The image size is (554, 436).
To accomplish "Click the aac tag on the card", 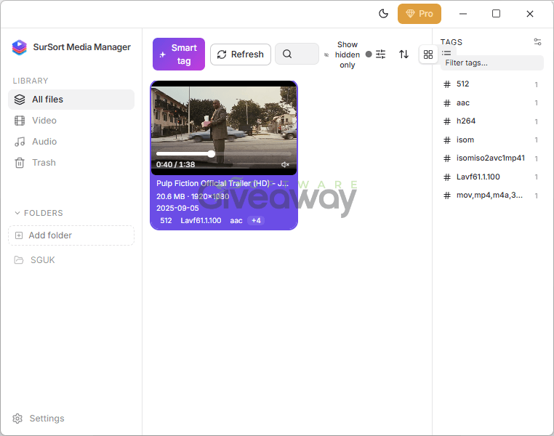I will 236,221.
